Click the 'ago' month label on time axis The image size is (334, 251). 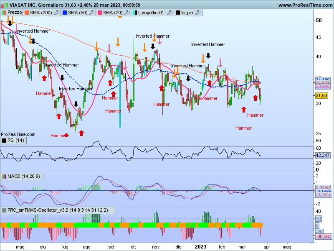[x=86, y=247]
